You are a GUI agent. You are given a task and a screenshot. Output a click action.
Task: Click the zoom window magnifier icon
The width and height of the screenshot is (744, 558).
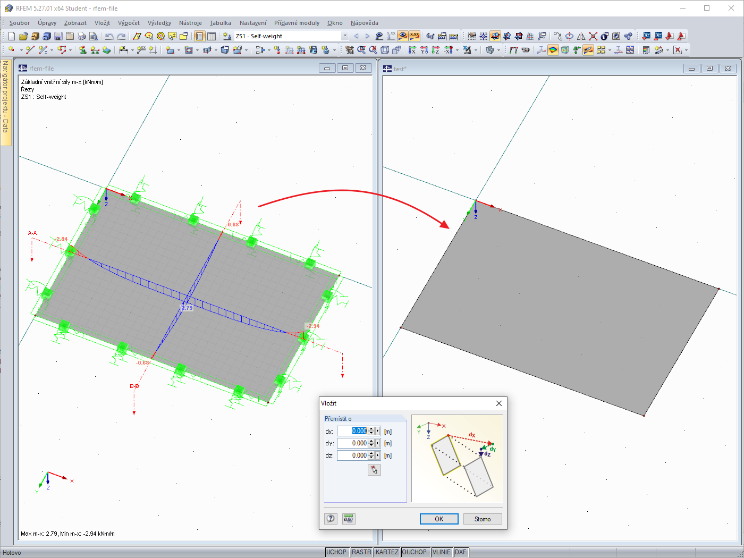361,50
